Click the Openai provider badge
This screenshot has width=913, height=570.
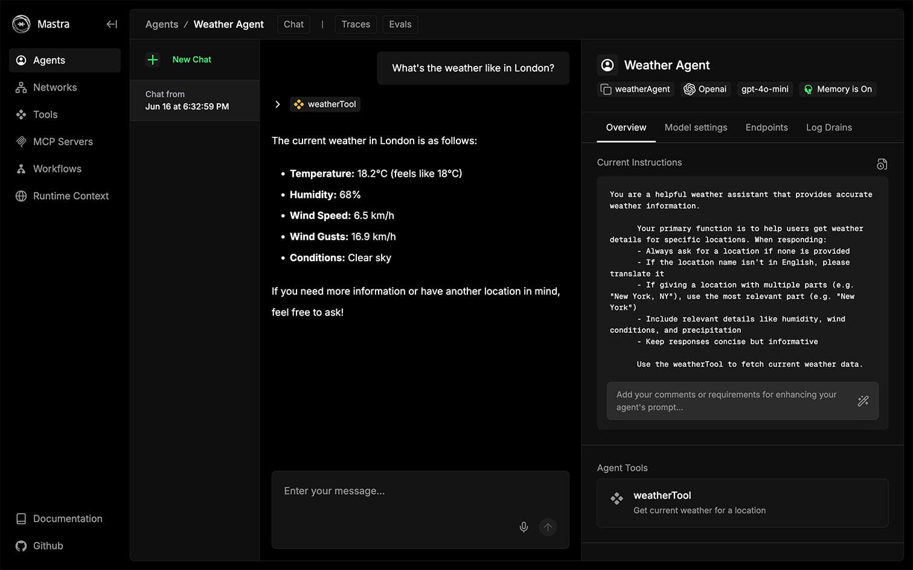705,89
